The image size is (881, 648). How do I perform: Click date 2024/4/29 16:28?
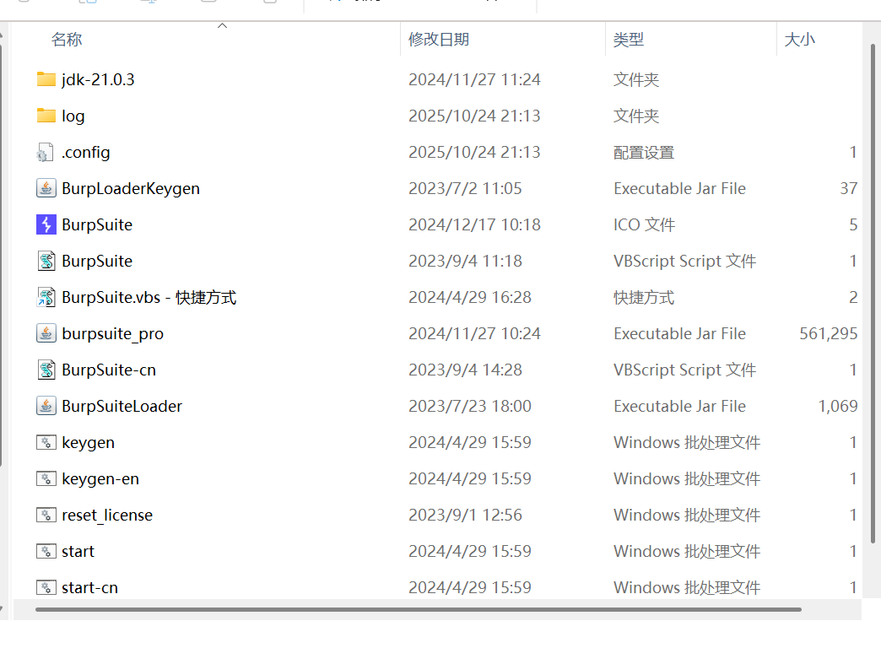[470, 297]
